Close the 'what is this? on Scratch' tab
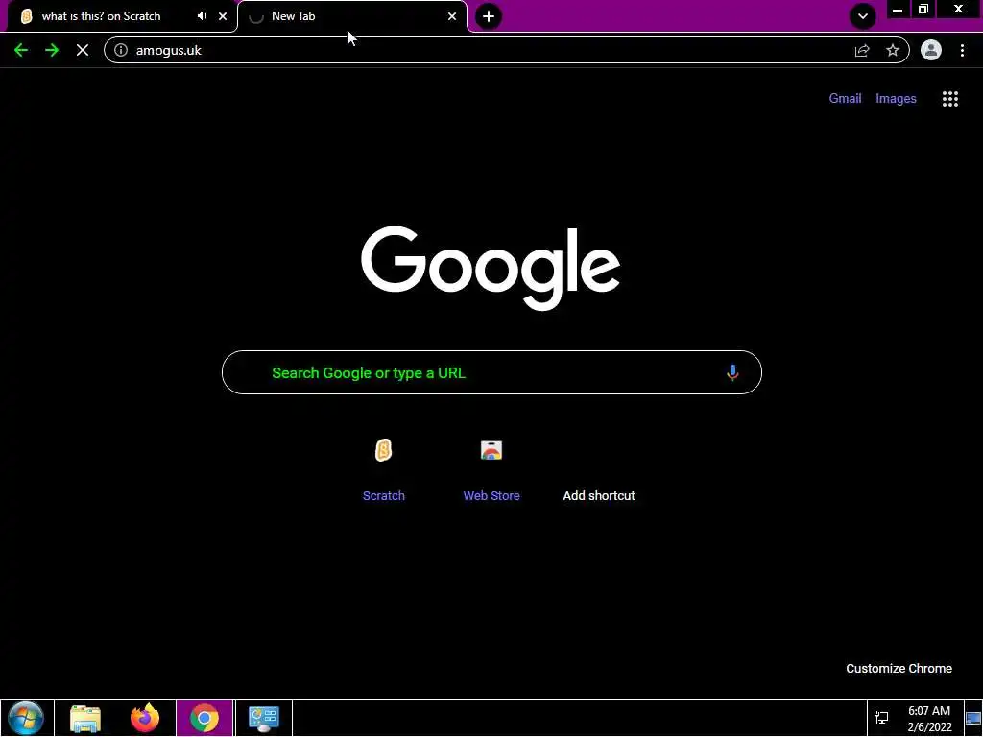This screenshot has height=737, width=983. 223,16
